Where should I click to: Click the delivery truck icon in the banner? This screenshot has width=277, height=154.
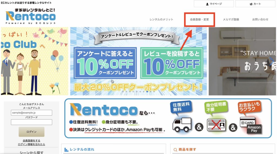point(182,125)
